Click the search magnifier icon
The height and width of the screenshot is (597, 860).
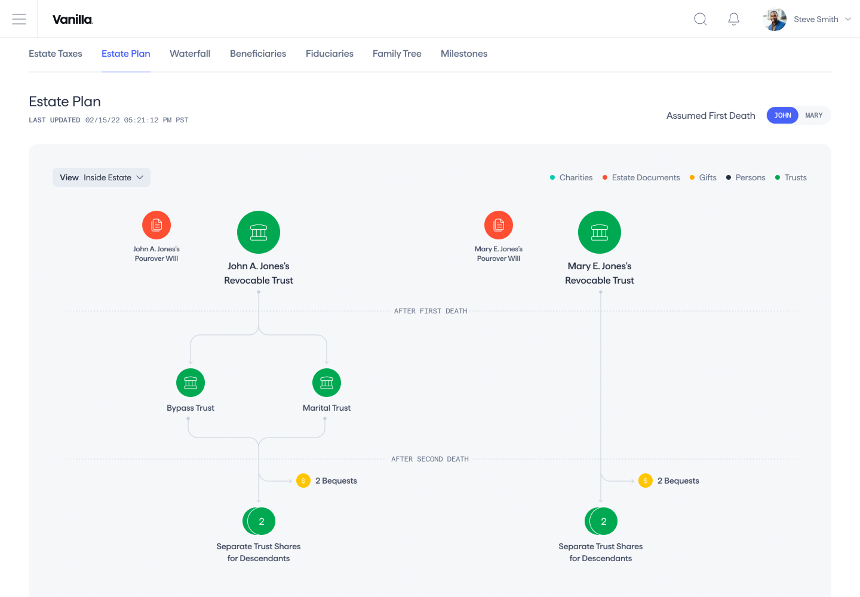pyautogui.click(x=700, y=19)
